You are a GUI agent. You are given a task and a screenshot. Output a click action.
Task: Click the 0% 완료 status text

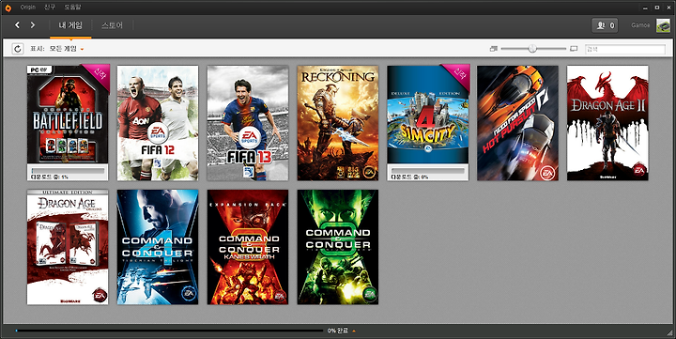[x=337, y=331]
